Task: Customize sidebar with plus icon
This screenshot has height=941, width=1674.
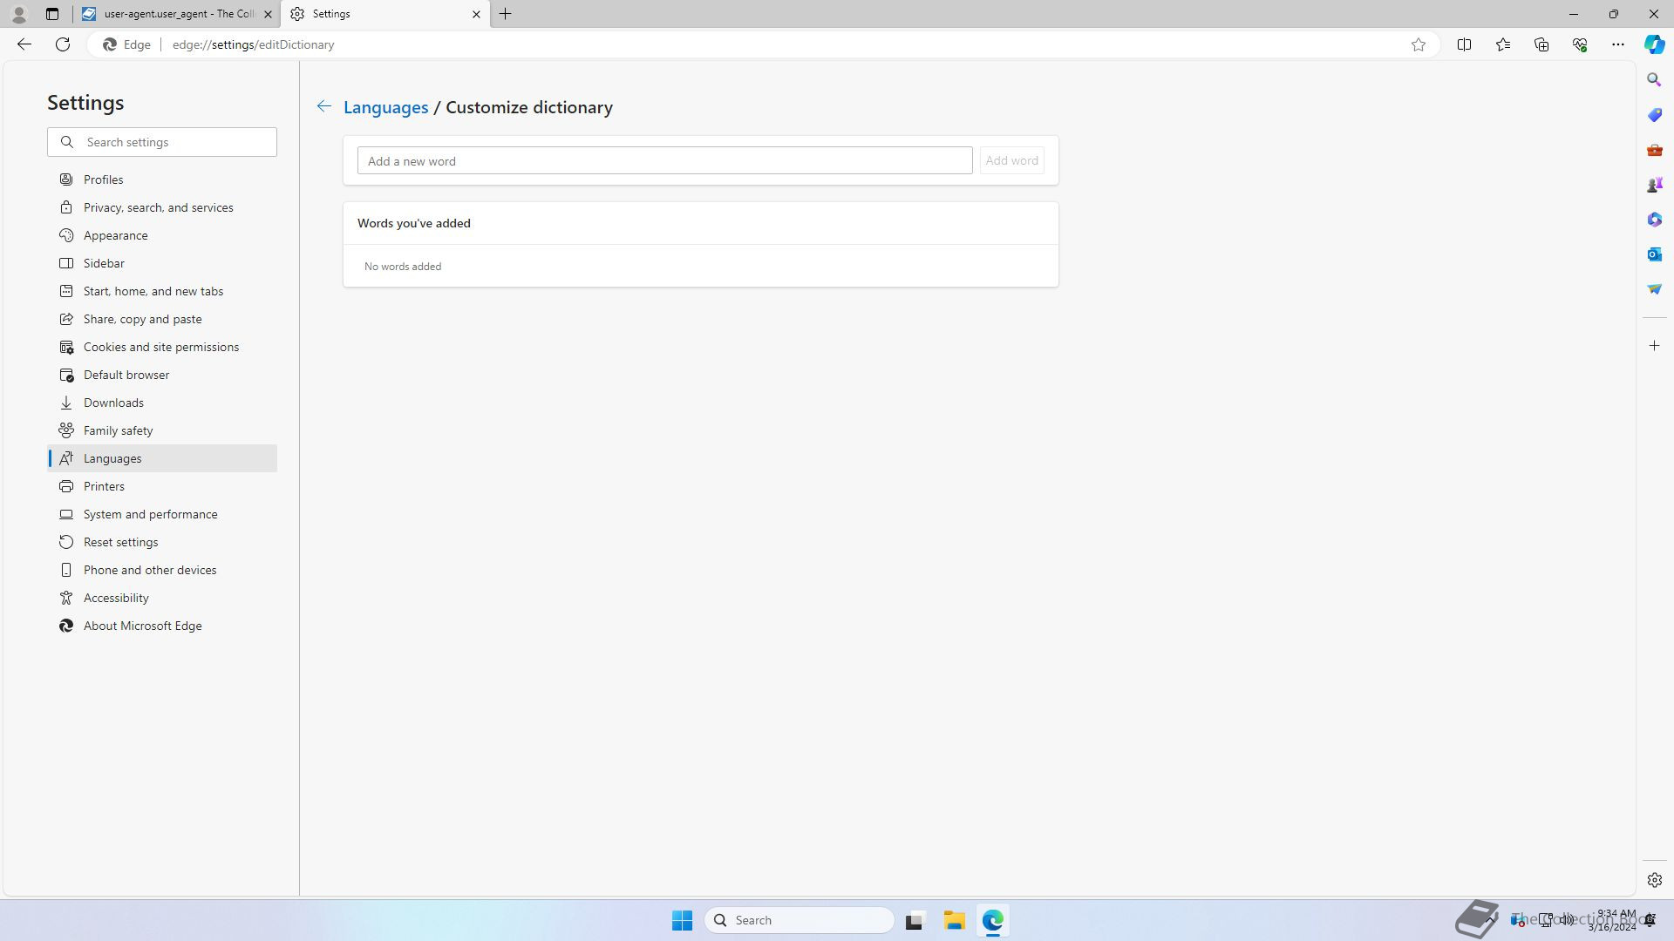Action: pos(1654,346)
